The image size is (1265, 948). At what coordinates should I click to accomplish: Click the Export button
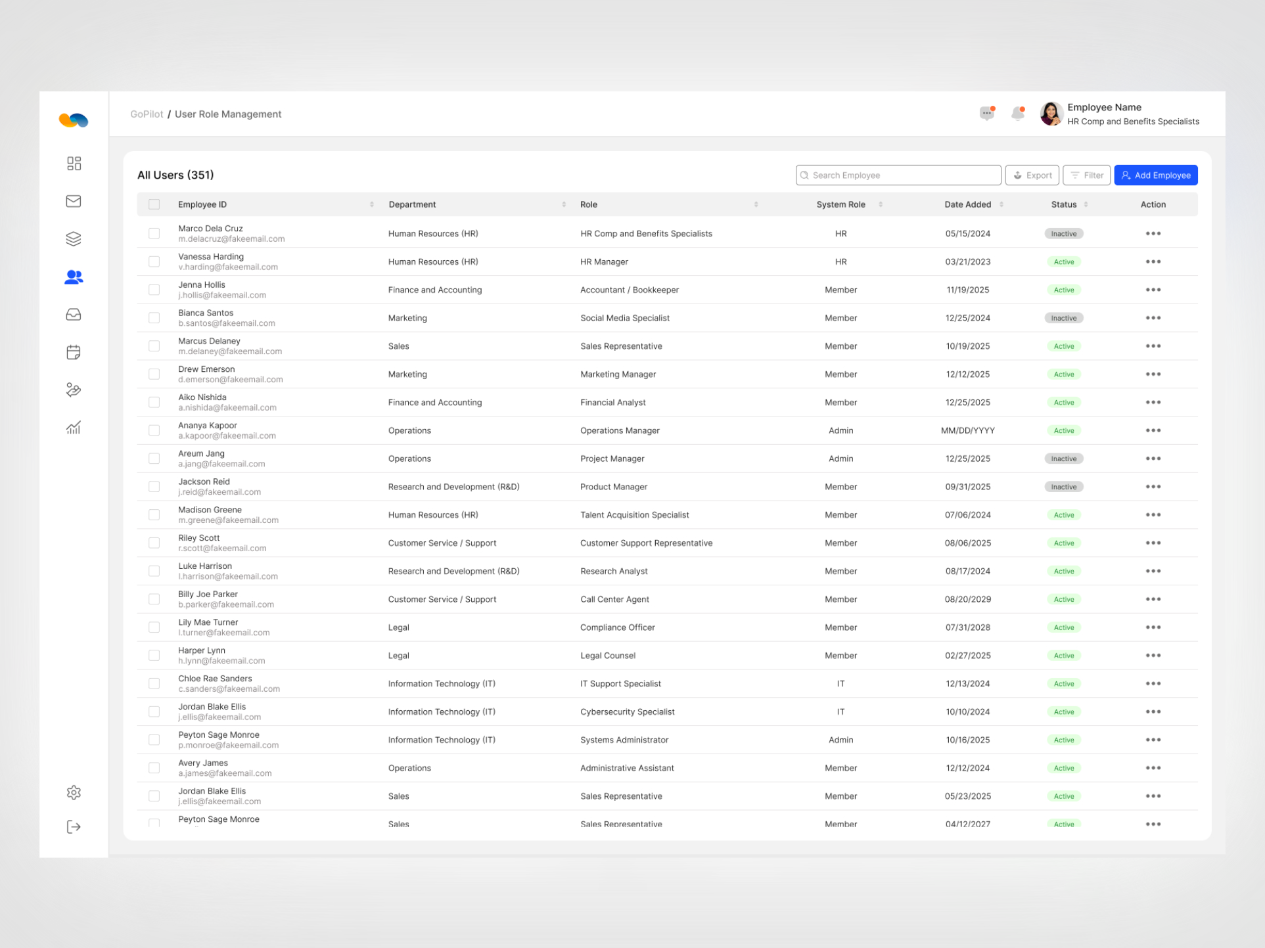pos(1032,175)
